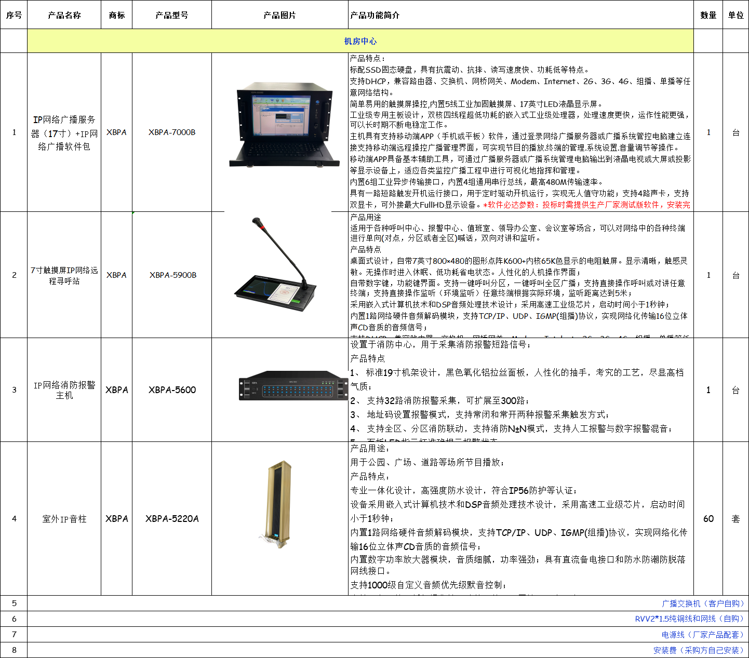
Task: Click the description cell starting 适用于各种呼叫中心
Action: click(x=521, y=275)
